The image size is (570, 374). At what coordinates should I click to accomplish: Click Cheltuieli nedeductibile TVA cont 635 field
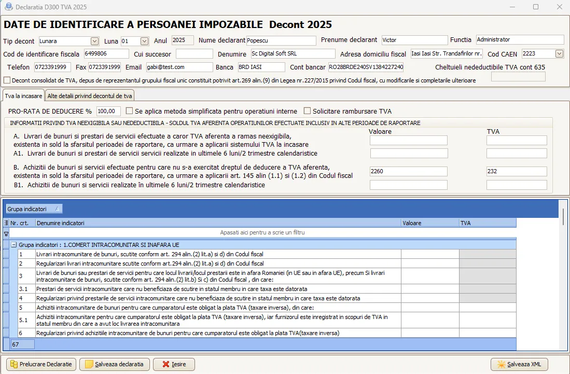point(518,76)
